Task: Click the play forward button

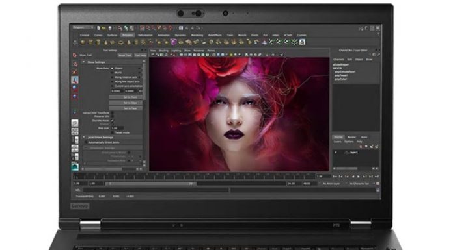Action: pos(358,177)
